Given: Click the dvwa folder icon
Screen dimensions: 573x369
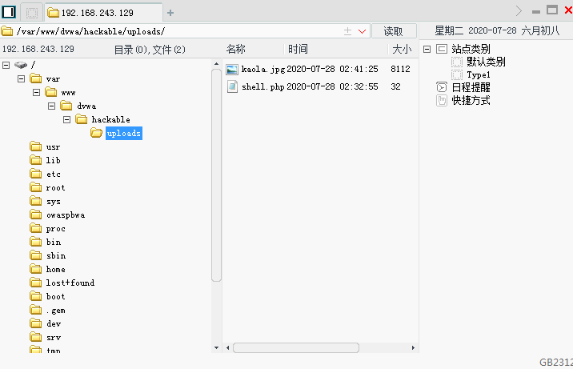Looking at the screenshot, I should [66, 106].
